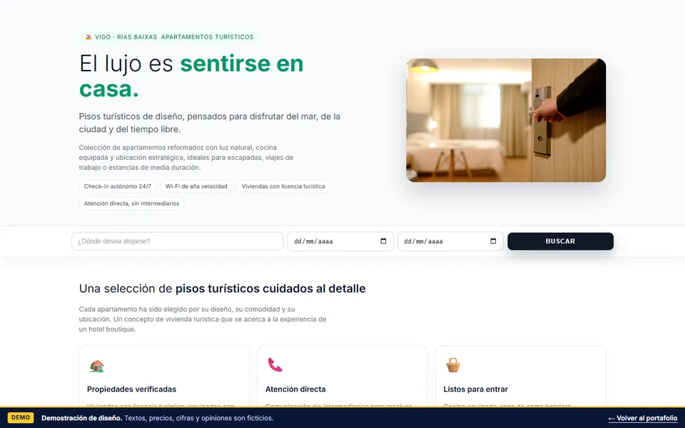Click the pink phone icon for Atención directa
The width and height of the screenshot is (685, 428).
click(x=275, y=365)
